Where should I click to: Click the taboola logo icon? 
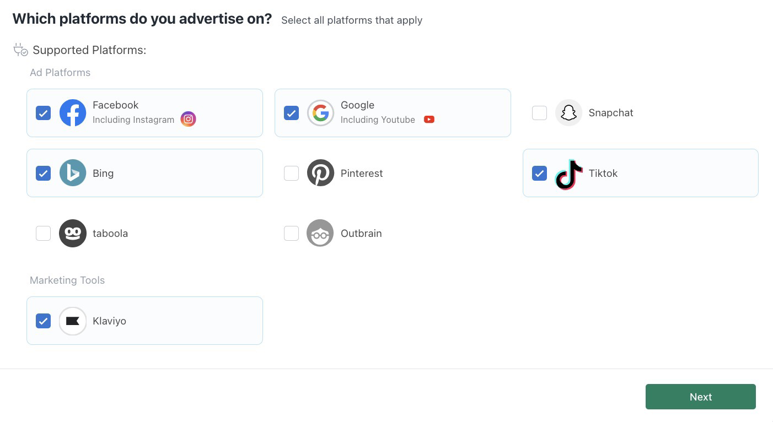(73, 233)
